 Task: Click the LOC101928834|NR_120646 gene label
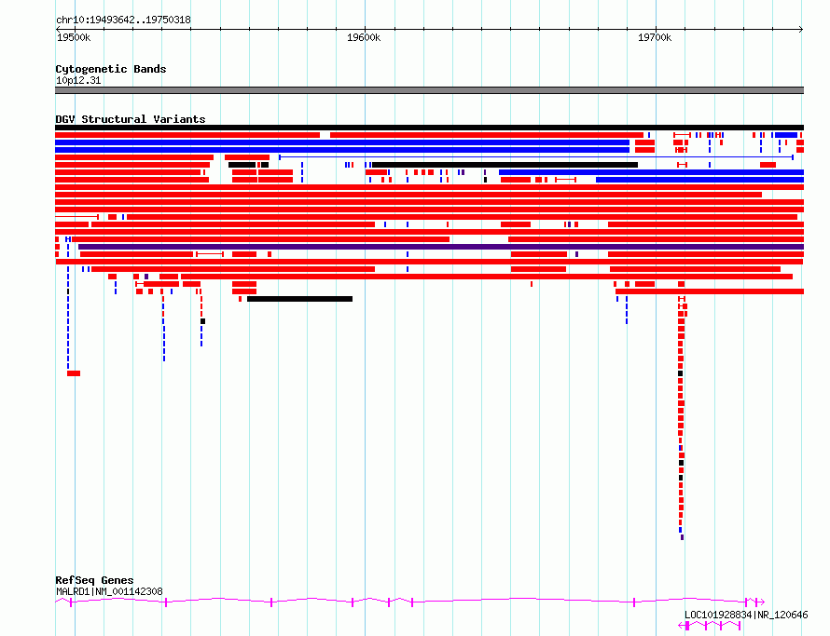(x=746, y=615)
